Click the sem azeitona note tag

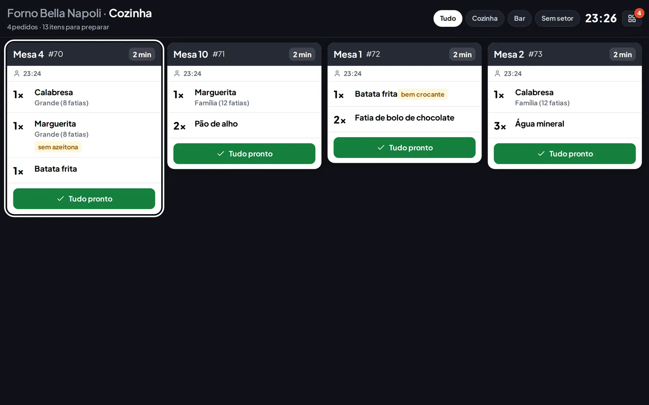coord(58,147)
